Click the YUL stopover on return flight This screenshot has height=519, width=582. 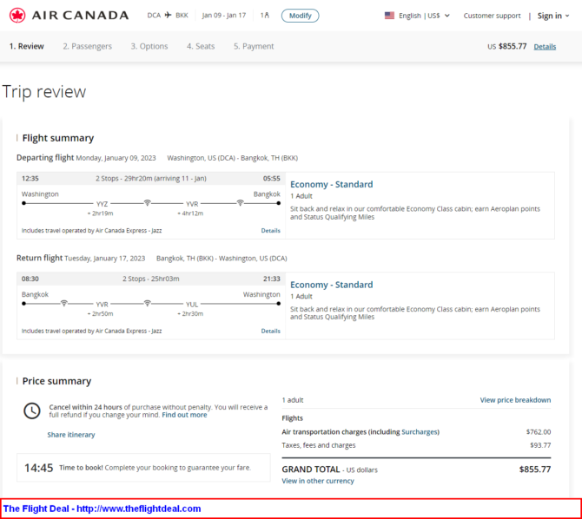point(192,305)
